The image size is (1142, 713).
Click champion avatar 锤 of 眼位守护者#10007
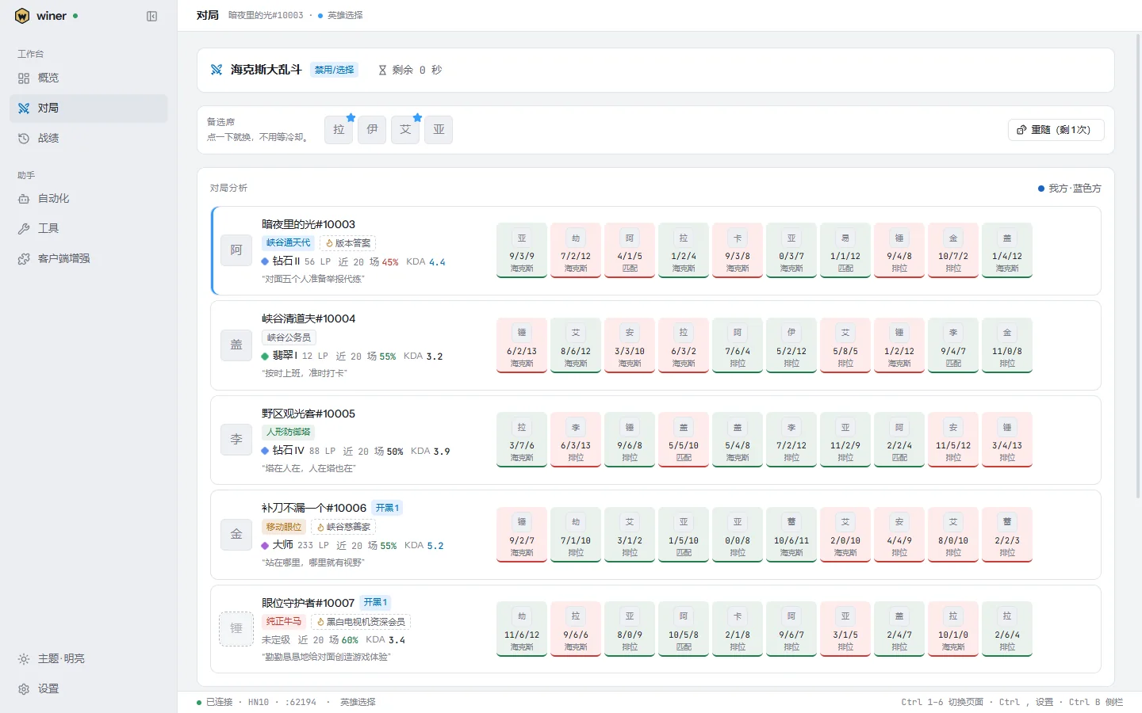point(236,628)
